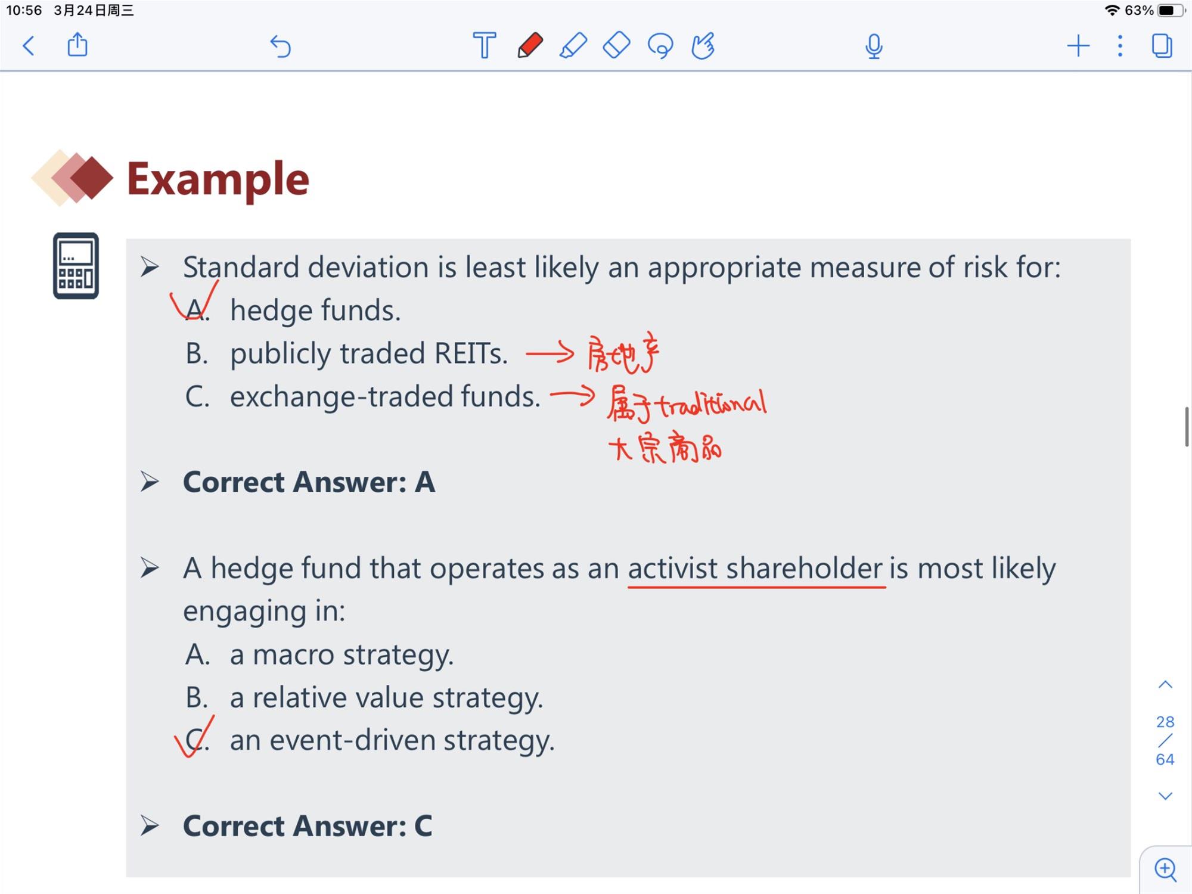1192x894 pixels.
Task: Grab the vertical scrollbar handle
Action: click(x=1187, y=427)
